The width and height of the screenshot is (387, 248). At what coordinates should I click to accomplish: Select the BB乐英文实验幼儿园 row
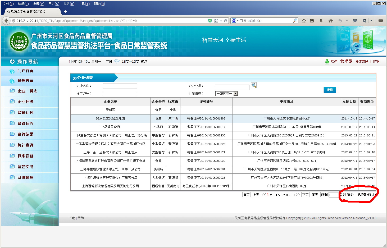pyautogui.click(x=223, y=118)
